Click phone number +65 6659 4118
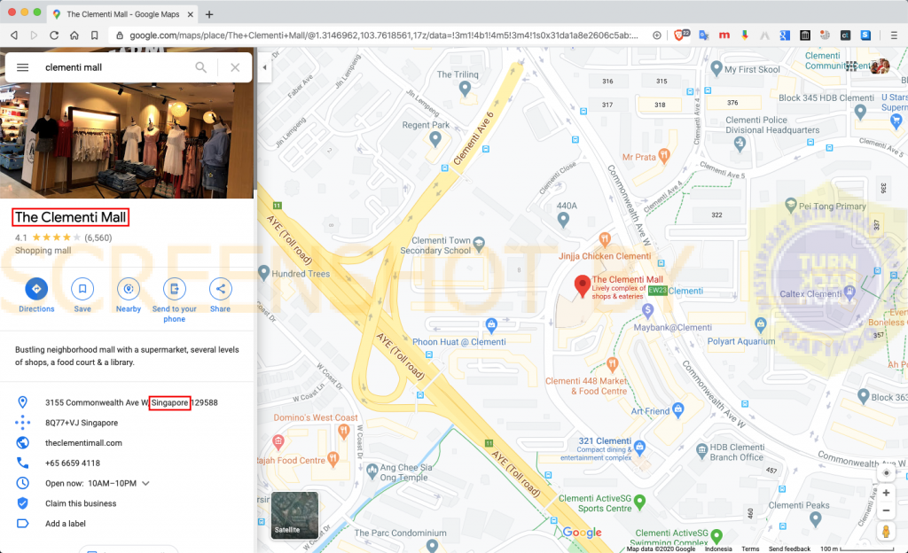The width and height of the screenshot is (908, 553). point(73,463)
